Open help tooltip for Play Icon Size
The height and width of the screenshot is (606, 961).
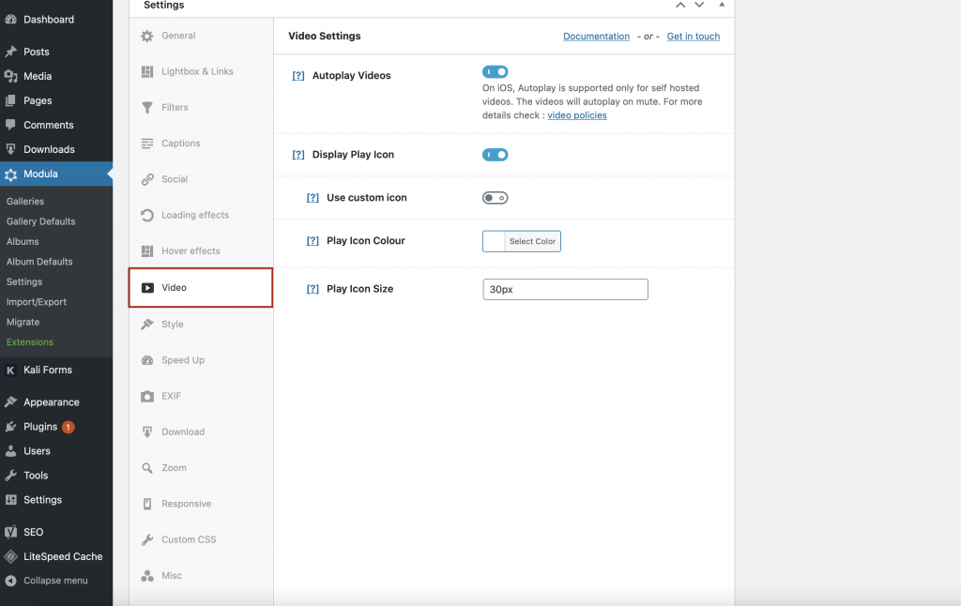coord(313,289)
